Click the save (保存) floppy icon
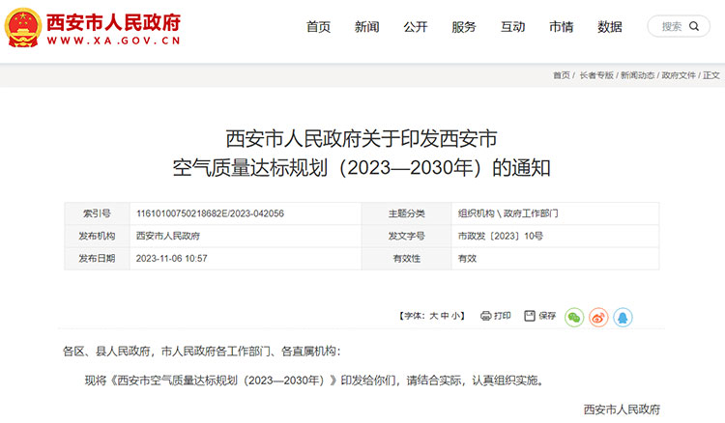 (530, 316)
